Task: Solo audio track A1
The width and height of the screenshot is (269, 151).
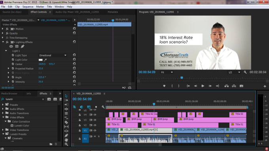Action: [x=99, y=136]
